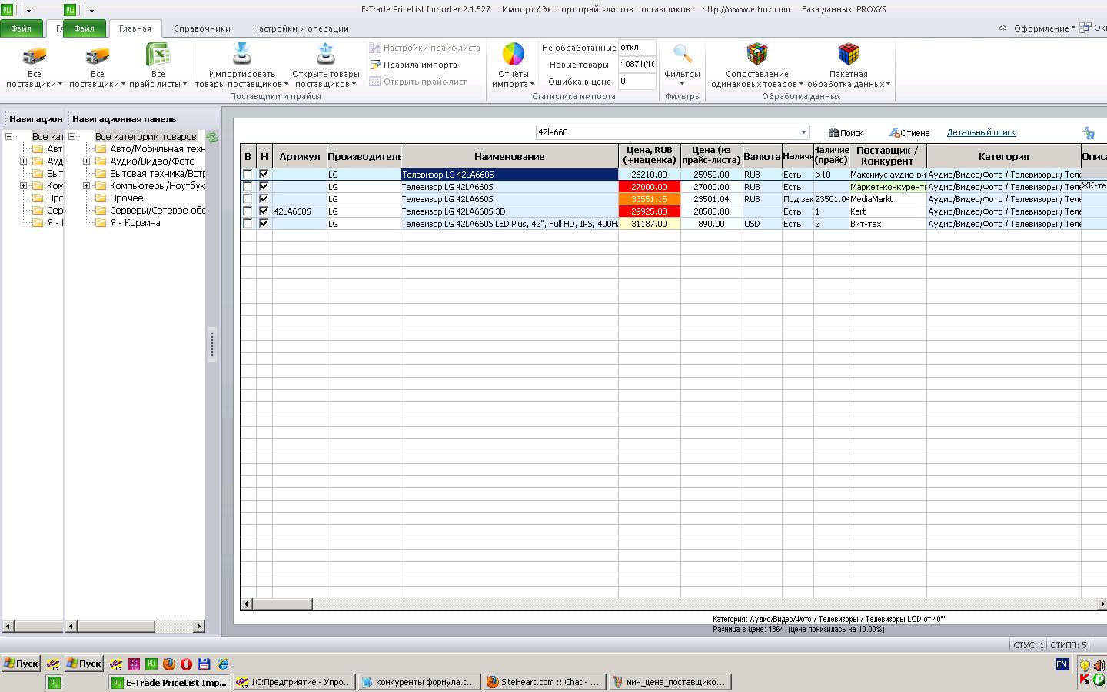Click the Импортировать товары поставщиков download icon
This screenshot has height=692, width=1107.
click(241, 54)
